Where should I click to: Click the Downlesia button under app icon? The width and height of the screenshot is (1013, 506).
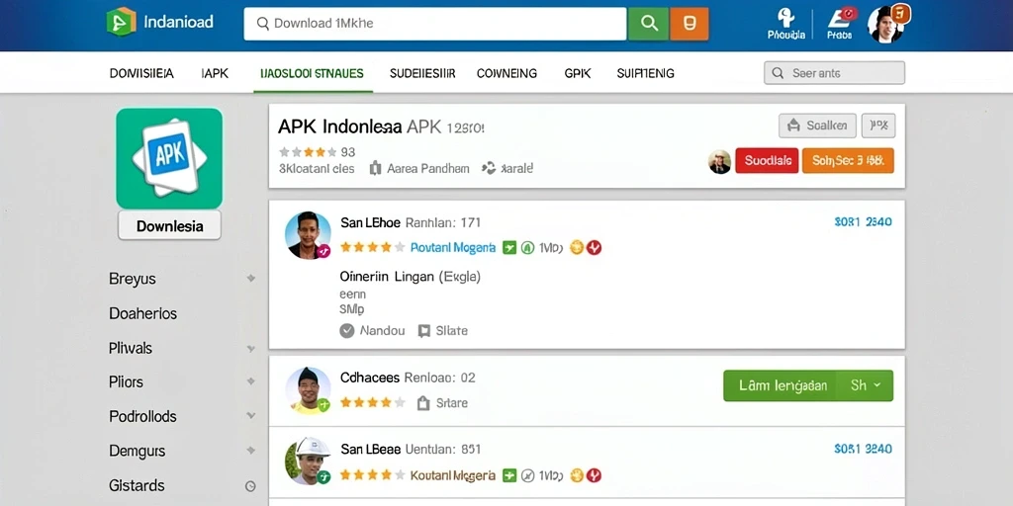pyautogui.click(x=169, y=226)
